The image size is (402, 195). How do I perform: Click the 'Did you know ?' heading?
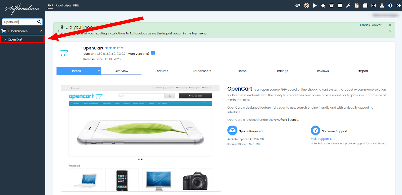click(81, 27)
